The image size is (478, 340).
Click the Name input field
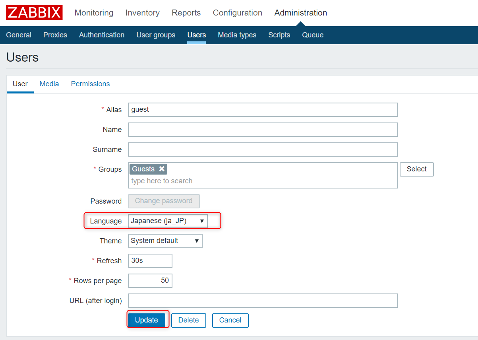point(263,130)
